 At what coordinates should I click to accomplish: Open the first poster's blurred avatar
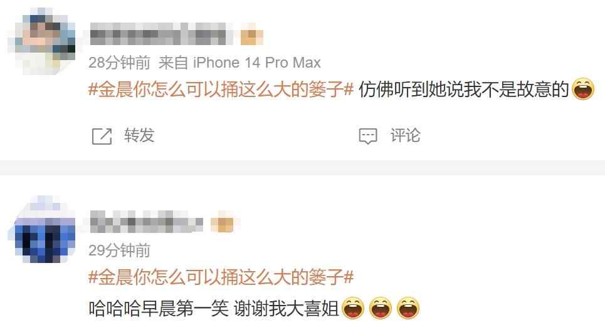[x=41, y=41]
